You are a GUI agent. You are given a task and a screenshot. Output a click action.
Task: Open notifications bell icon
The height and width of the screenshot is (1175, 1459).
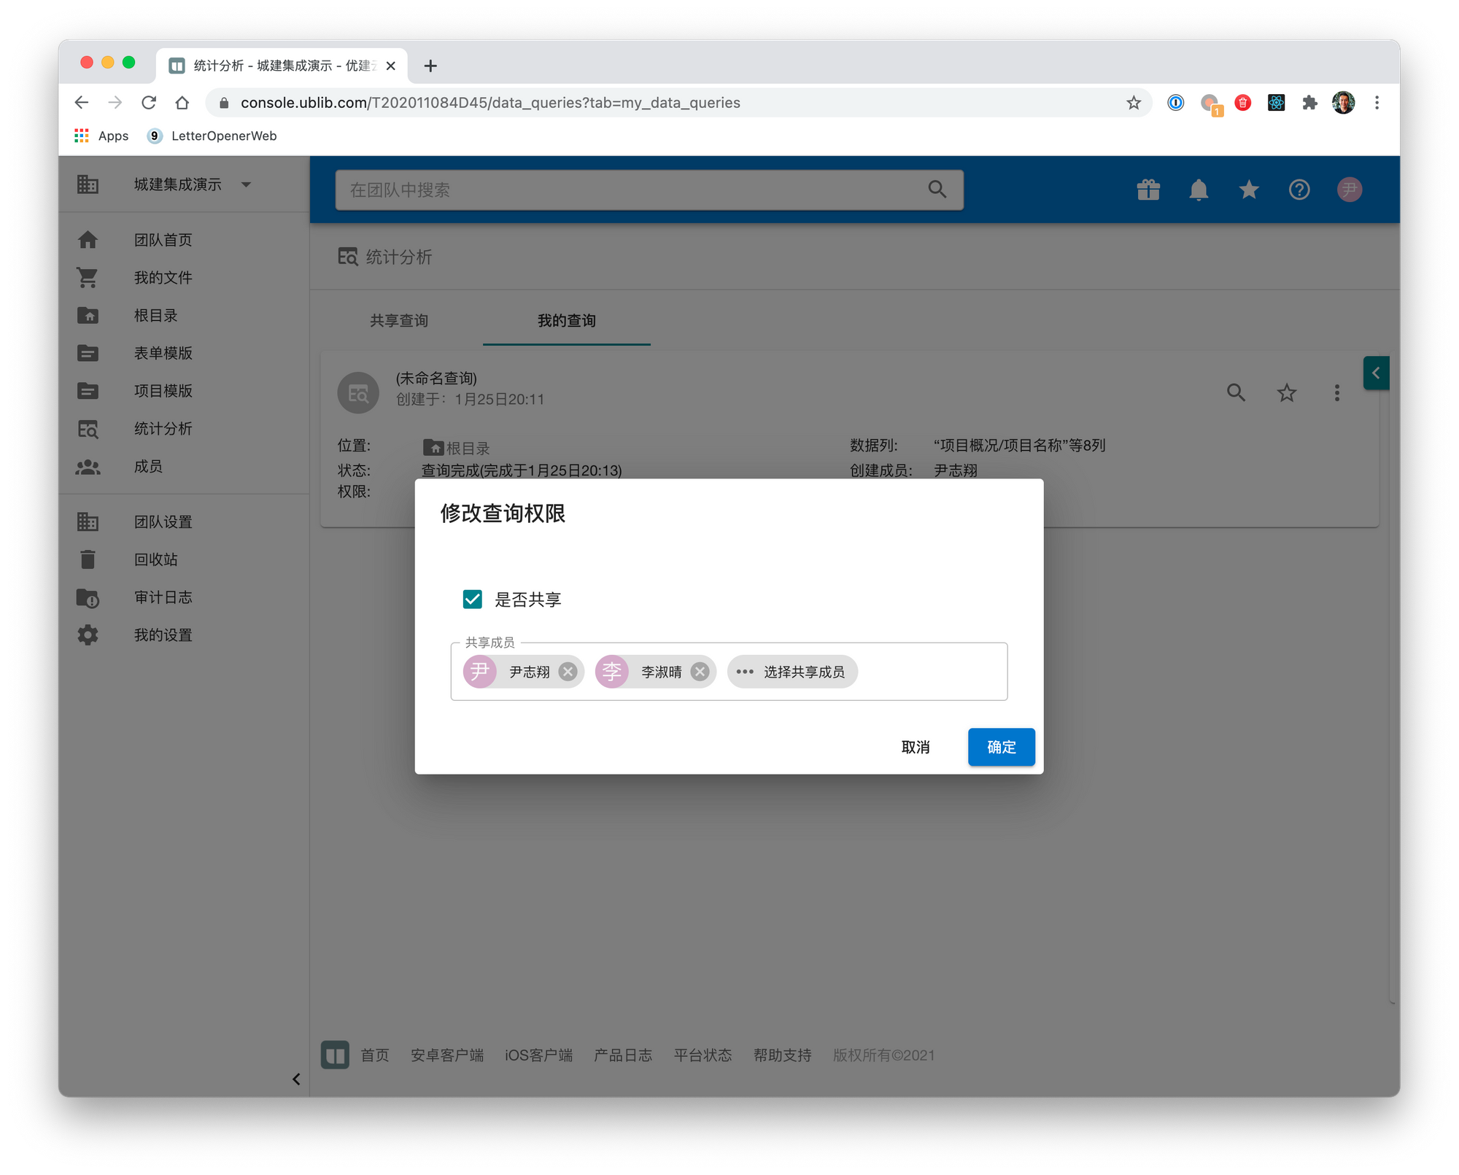pos(1199,190)
